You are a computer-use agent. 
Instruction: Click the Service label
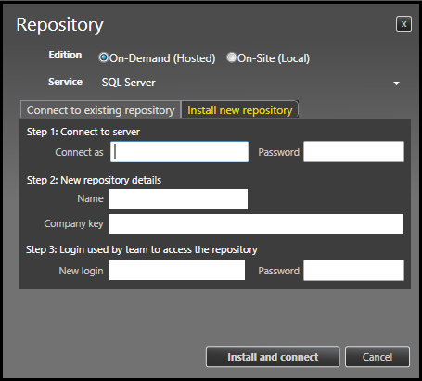65,82
